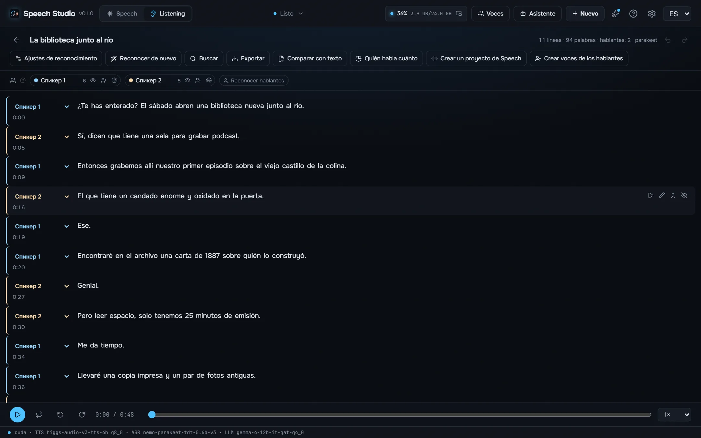This screenshot has width=701, height=438.
Task: Click Reconocer de nuevo
Action: (x=143, y=58)
